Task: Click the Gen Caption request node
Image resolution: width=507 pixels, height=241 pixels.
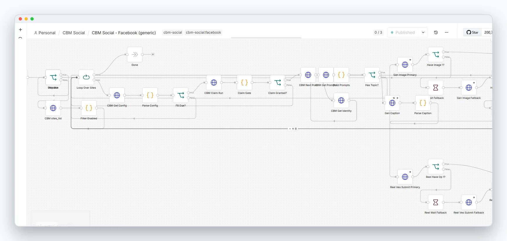Action: tap(392, 103)
